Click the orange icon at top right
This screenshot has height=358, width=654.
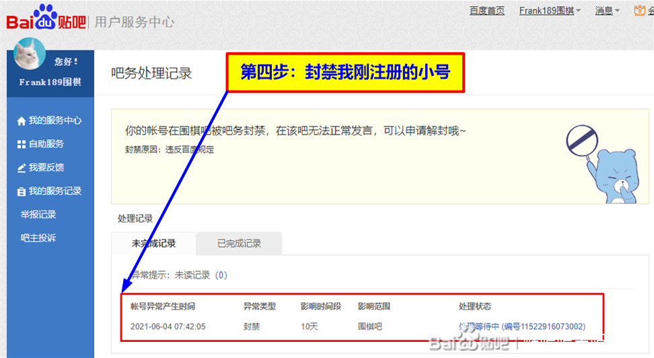640,11
